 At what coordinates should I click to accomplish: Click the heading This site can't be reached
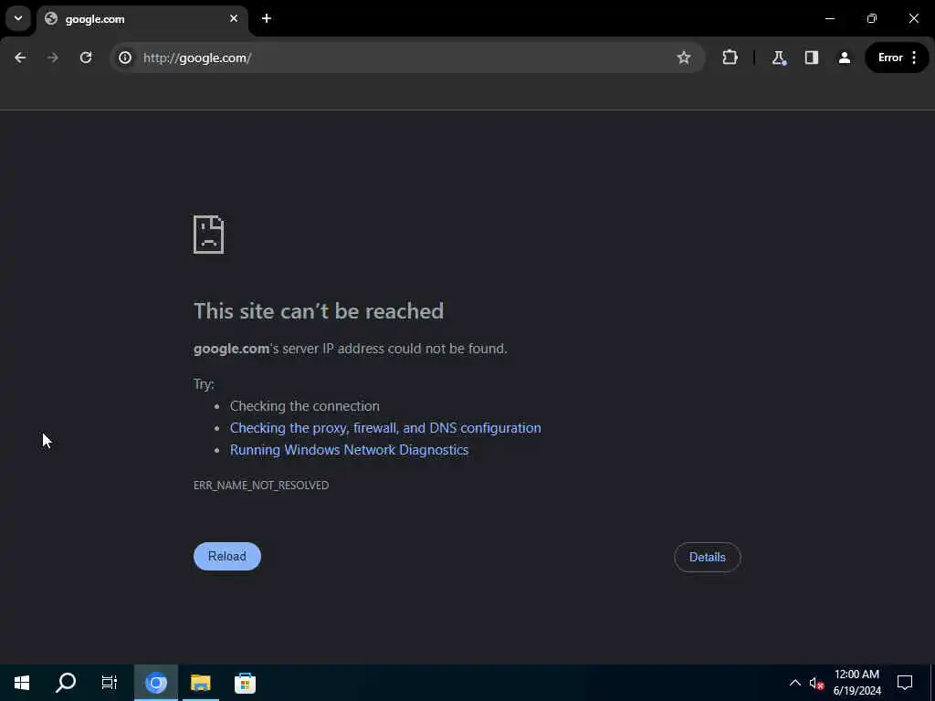[319, 311]
